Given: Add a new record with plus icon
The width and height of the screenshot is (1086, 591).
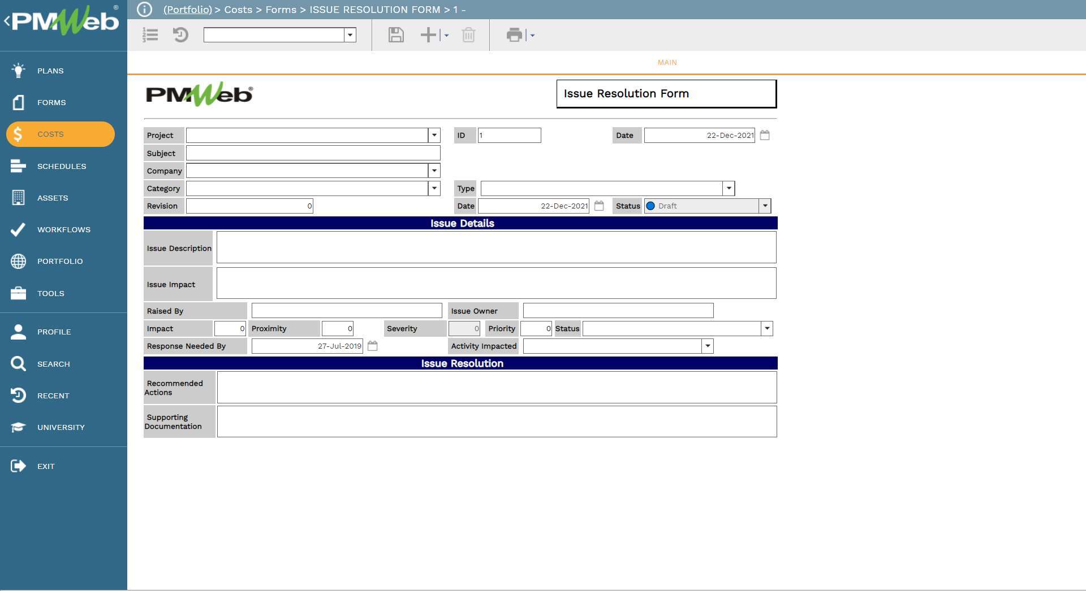Looking at the screenshot, I should [428, 35].
